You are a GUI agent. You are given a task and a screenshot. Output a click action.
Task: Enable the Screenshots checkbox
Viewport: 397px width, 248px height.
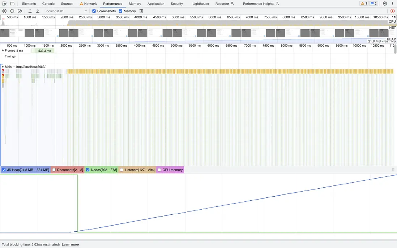(94, 11)
